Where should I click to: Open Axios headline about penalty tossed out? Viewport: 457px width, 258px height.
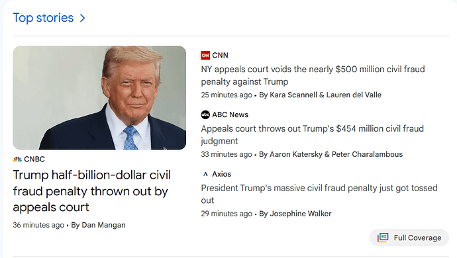[x=319, y=194]
